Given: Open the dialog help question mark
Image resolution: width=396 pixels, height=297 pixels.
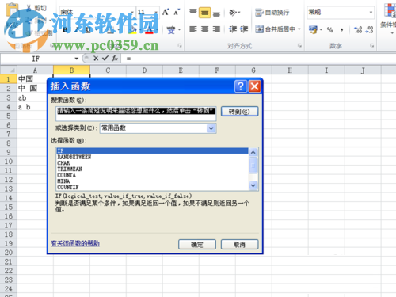Looking at the screenshot, I should (x=241, y=86).
